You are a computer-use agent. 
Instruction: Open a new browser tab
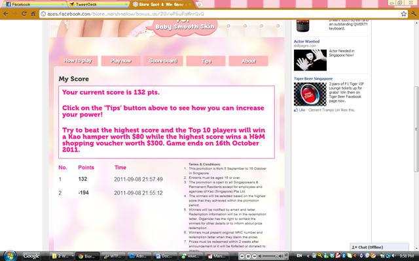click(x=199, y=5)
